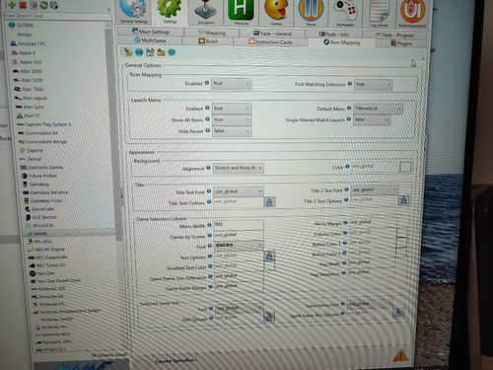Click the save disk icon in settings toolbar
This screenshot has width=493, height=370.
pyautogui.click(x=150, y=52)
